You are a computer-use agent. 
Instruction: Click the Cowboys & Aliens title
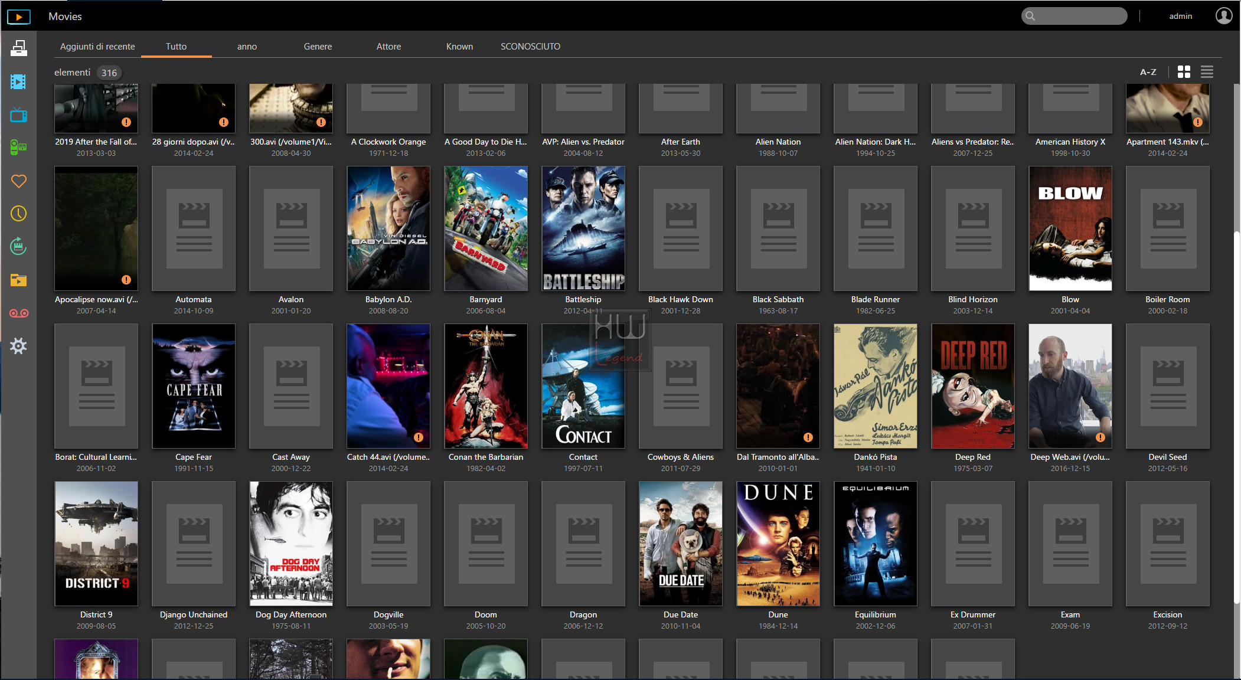(681, 457)
